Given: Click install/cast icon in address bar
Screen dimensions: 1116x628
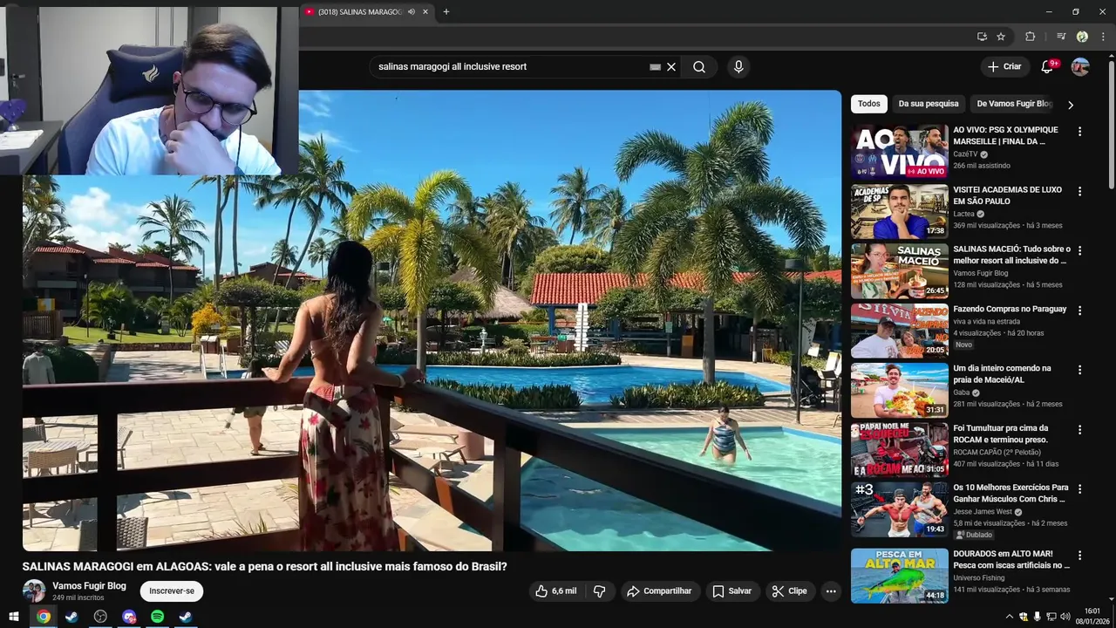Looking at the screenshot, I should 982,37.
